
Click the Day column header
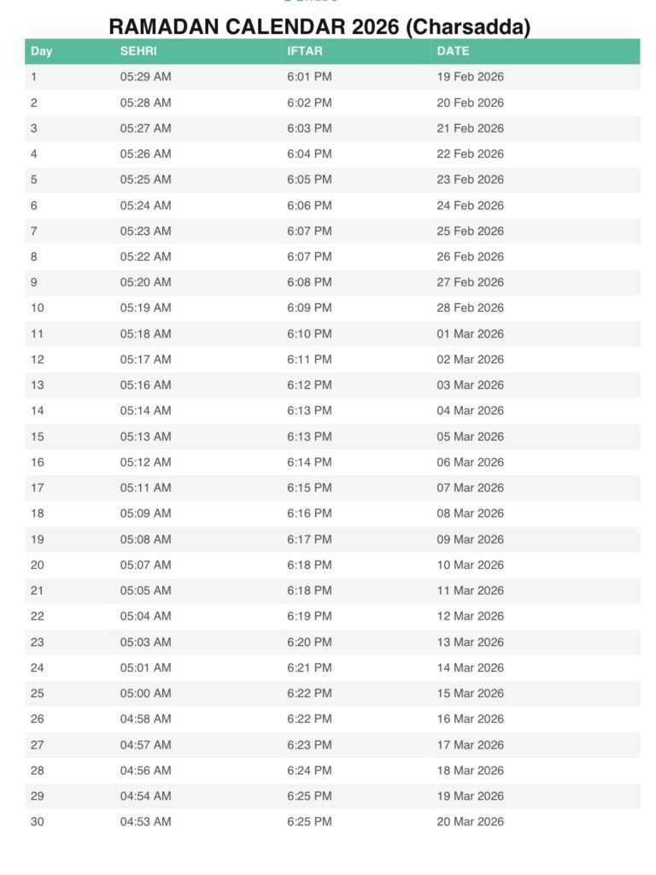tap(41, 51)
